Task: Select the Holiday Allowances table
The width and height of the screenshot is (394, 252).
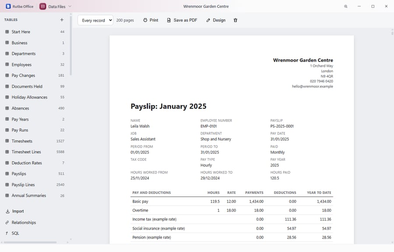Action: [35, 97]
